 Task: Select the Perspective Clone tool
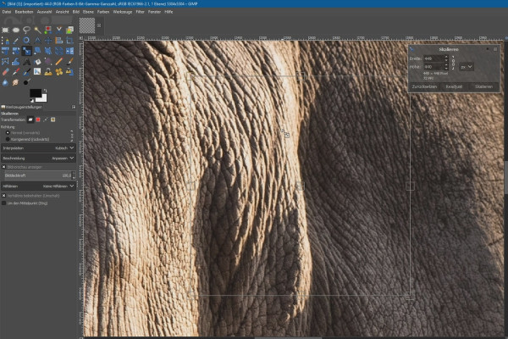coord(69,72)
